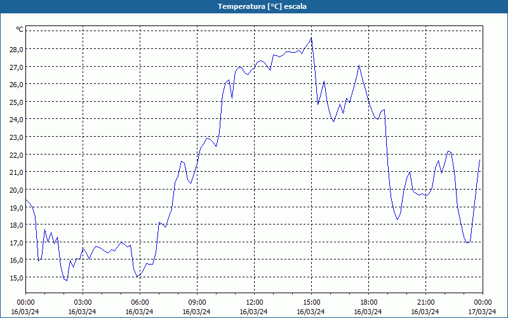
Task: Click the curve's sharp peak near 17:30
Action: tap(359, 66)
